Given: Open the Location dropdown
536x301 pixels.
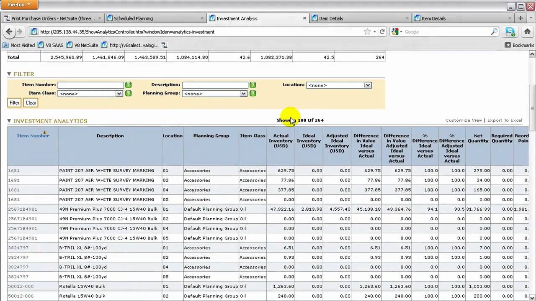Looking at the screenshot, I should pos(339,85).
